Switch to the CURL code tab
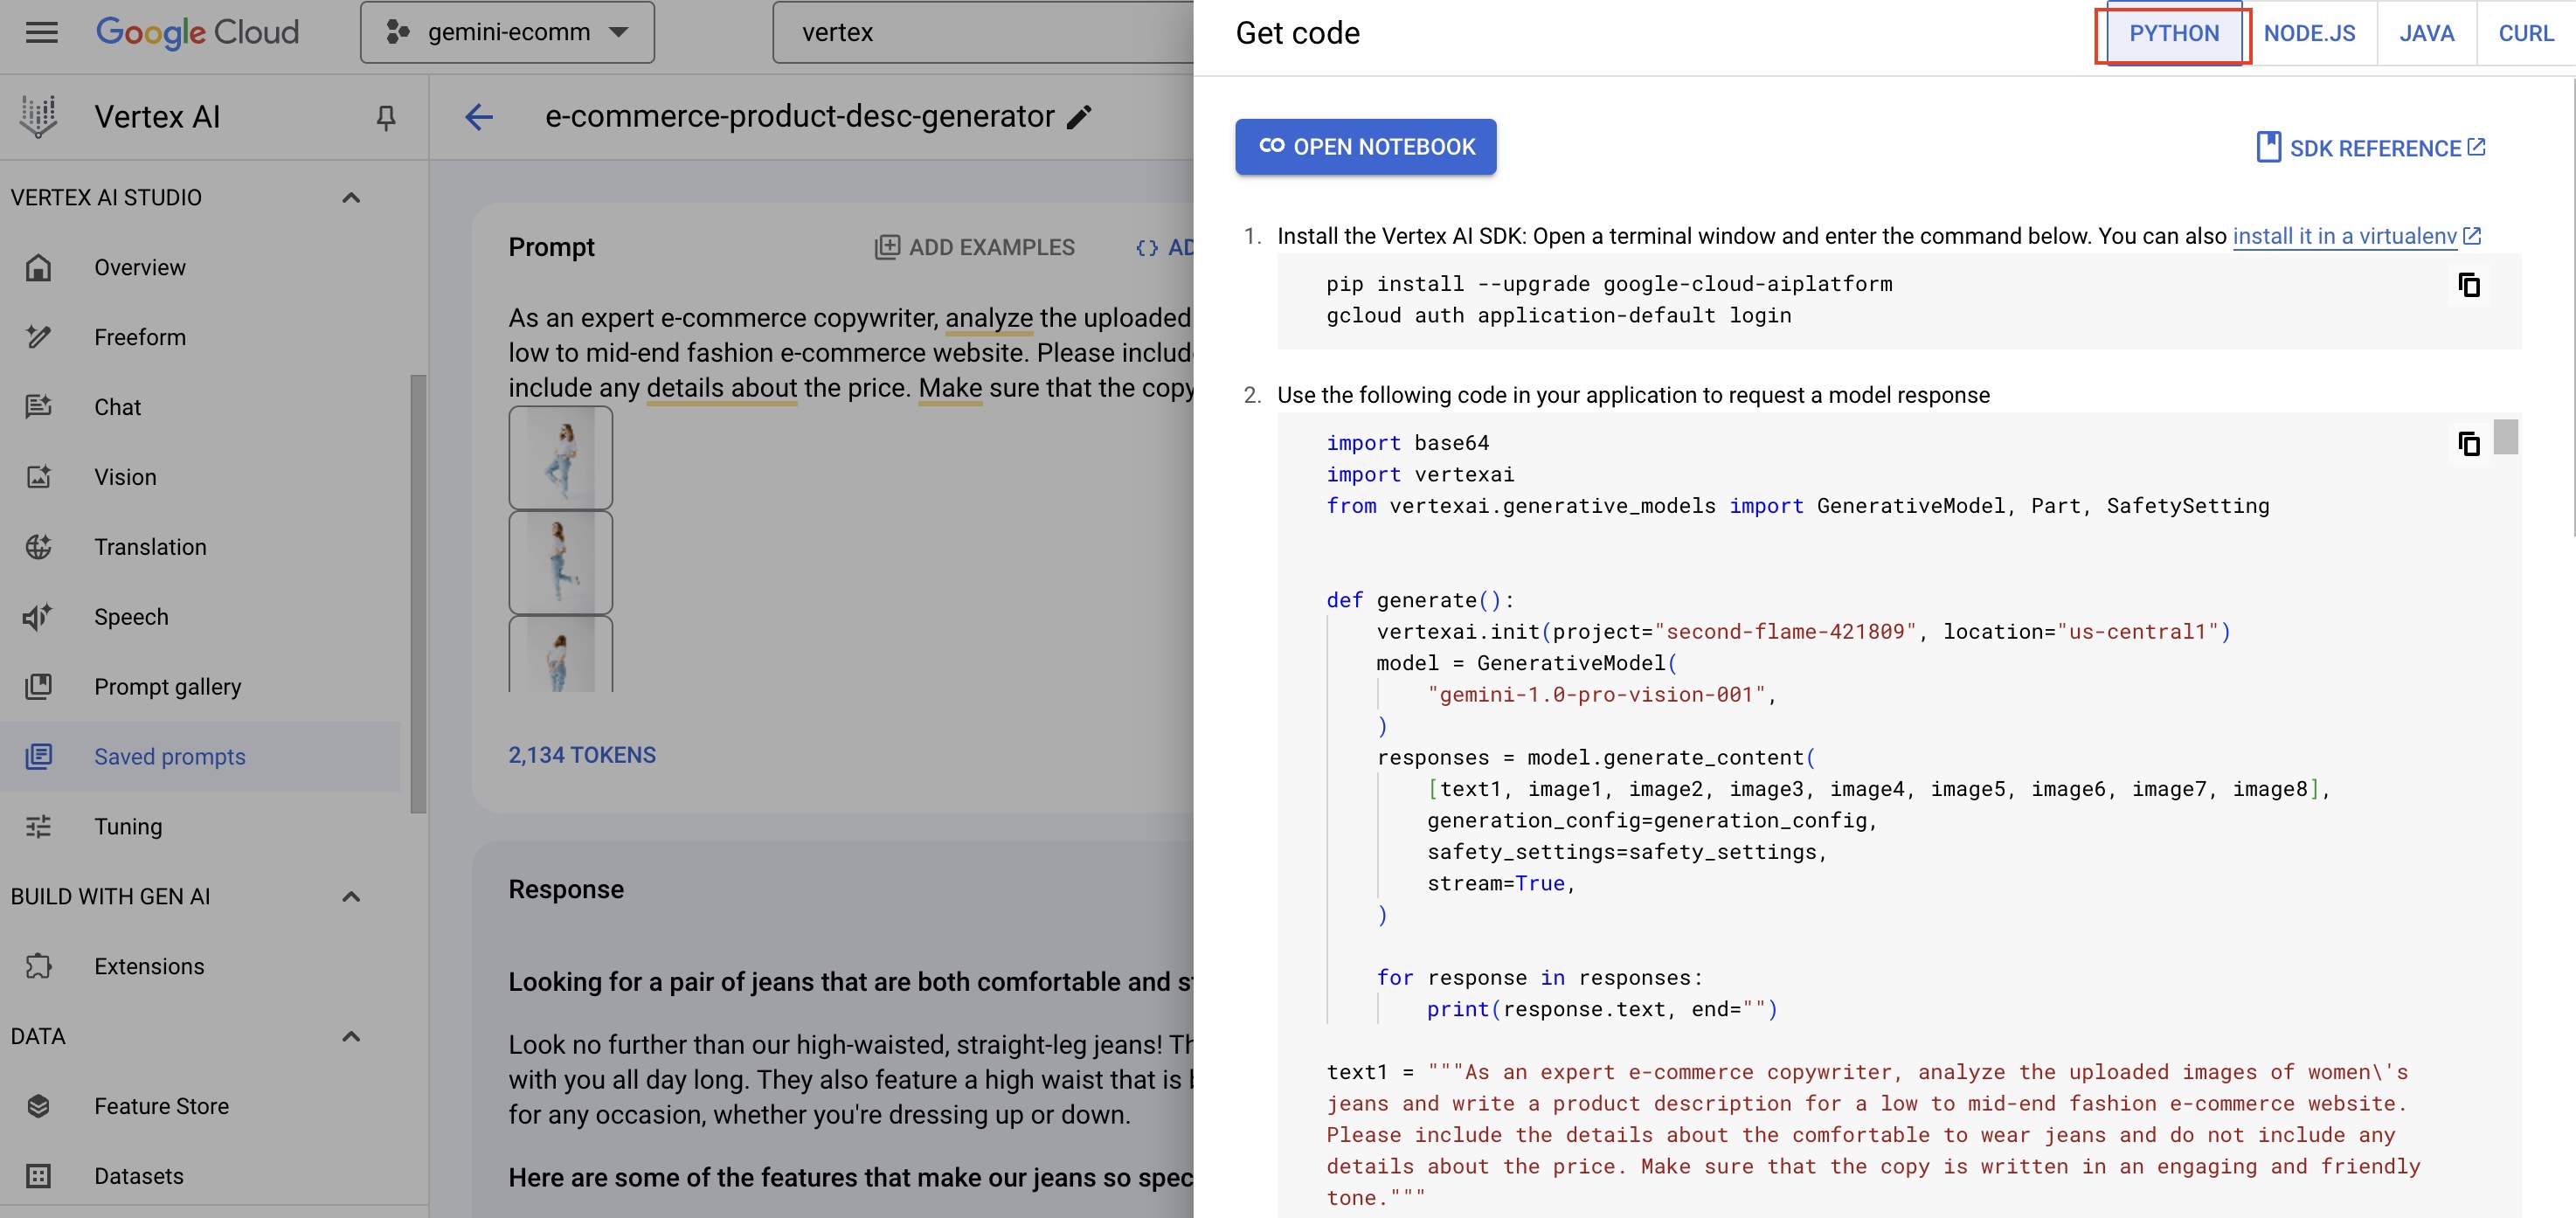Screen dimensions: 2576x1218 pos(2525,32)
